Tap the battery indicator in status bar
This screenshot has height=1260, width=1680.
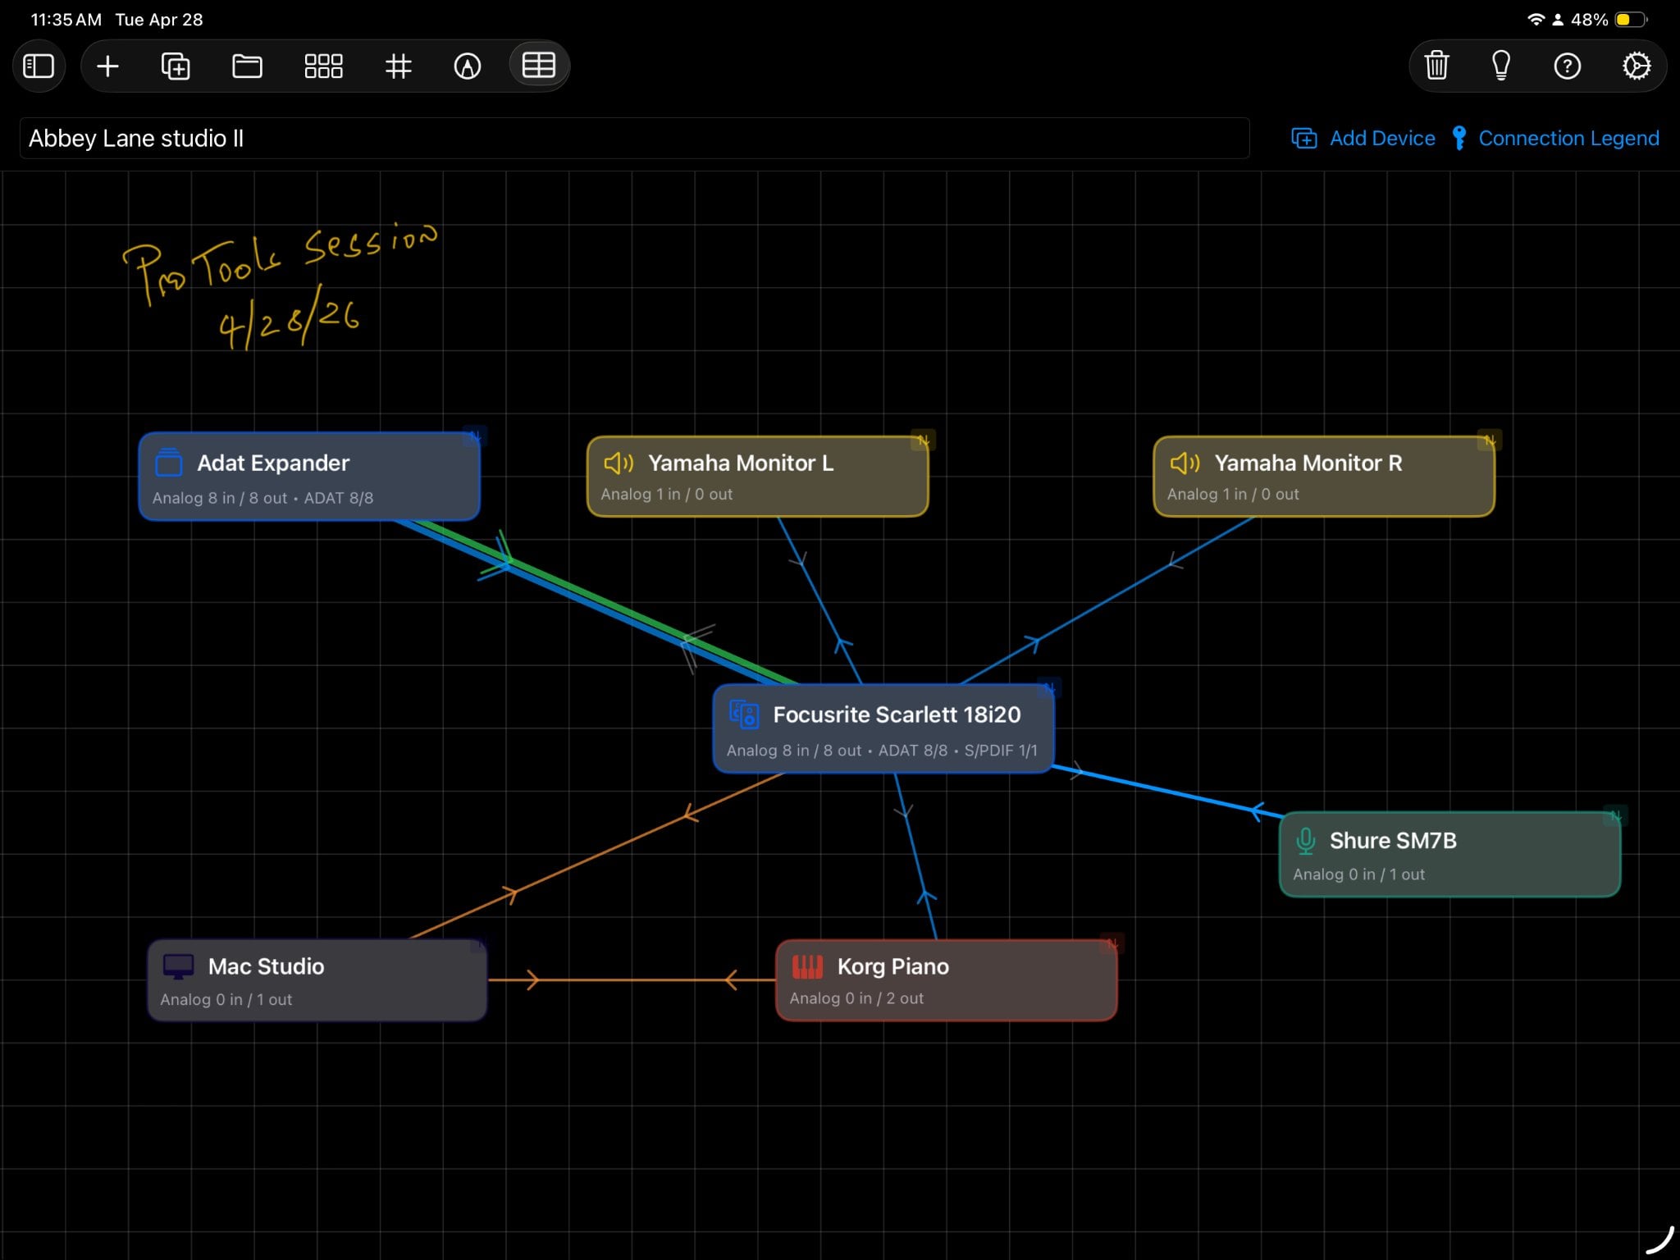[x=1630, y=20]
